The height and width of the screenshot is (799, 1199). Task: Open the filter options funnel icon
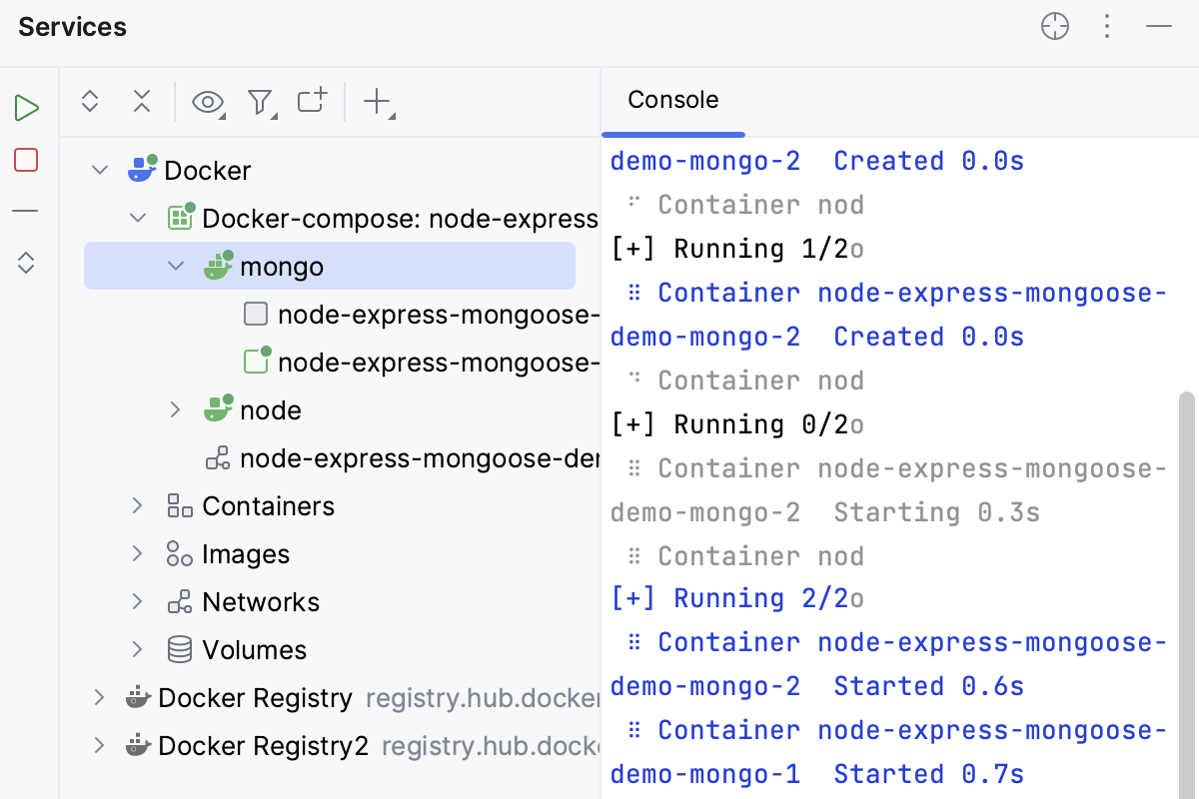261,101
